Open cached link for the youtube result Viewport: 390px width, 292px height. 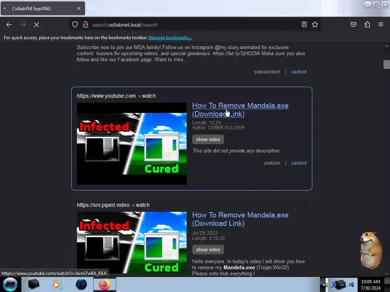tap(299, 163)
